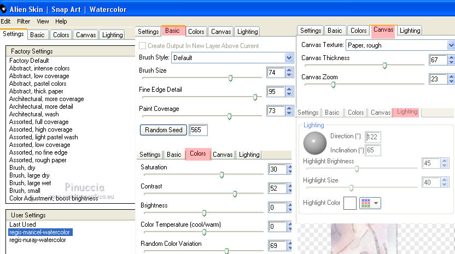Decrease Brush Size with down arrow
This screenshot has height=254, width=455.
point(289,75)
